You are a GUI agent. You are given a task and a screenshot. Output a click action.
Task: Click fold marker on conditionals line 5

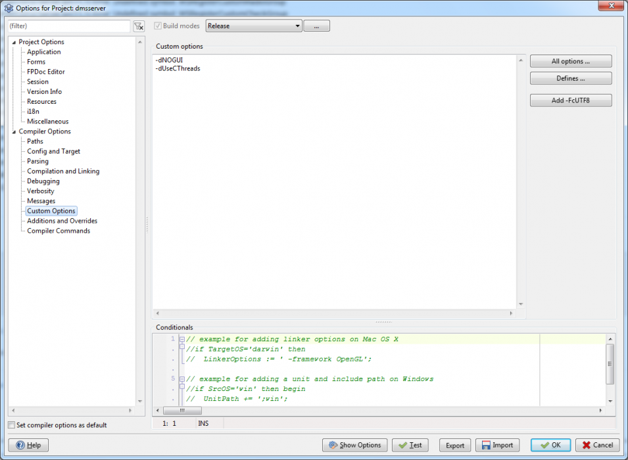tap(182, 379)
